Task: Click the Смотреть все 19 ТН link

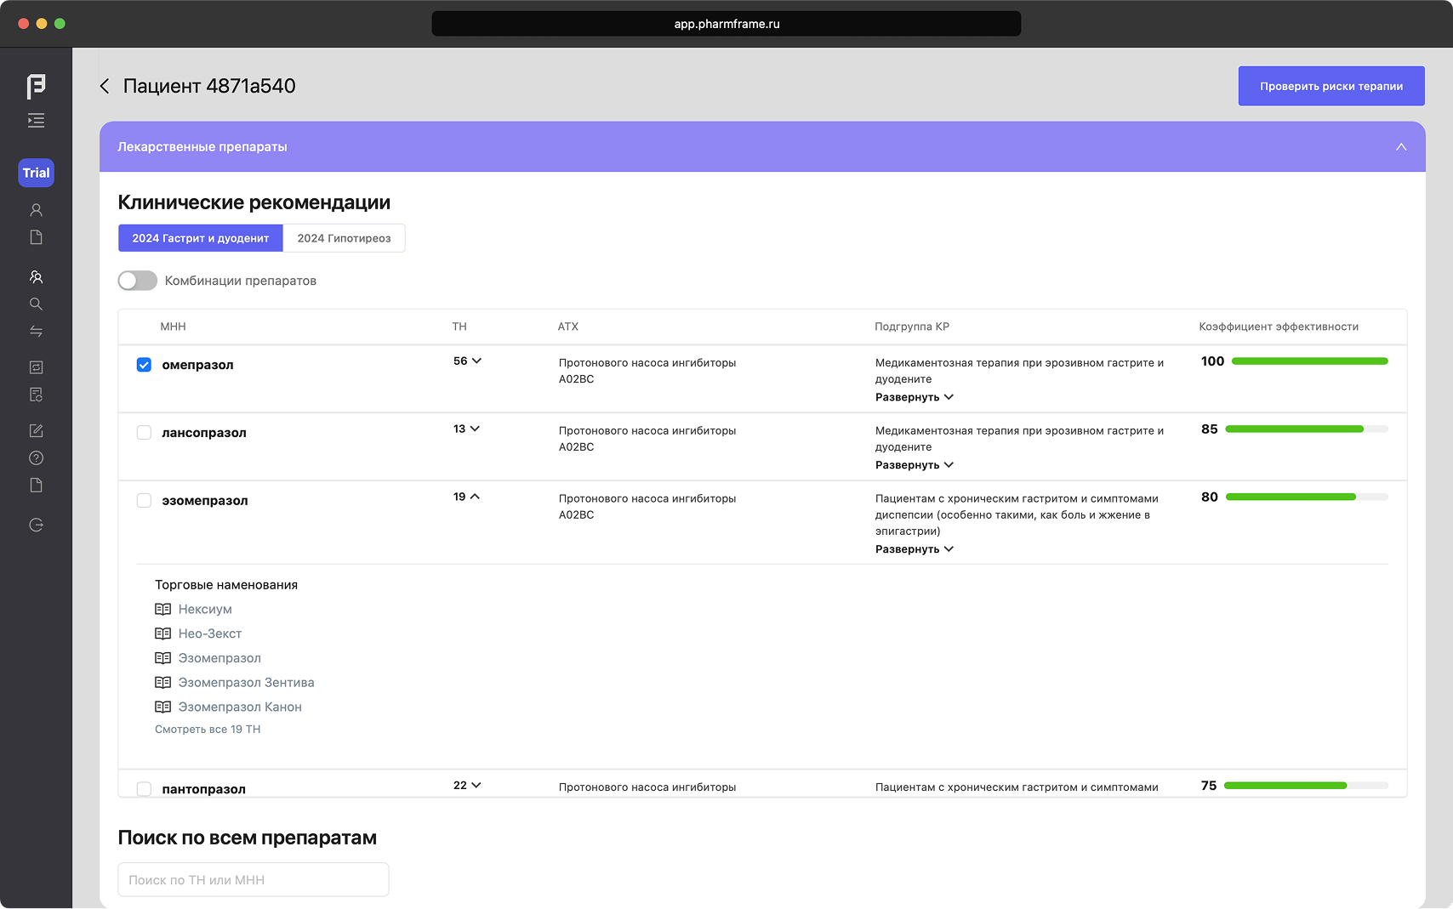Action: pyautogui.click(x=208, y=730)
